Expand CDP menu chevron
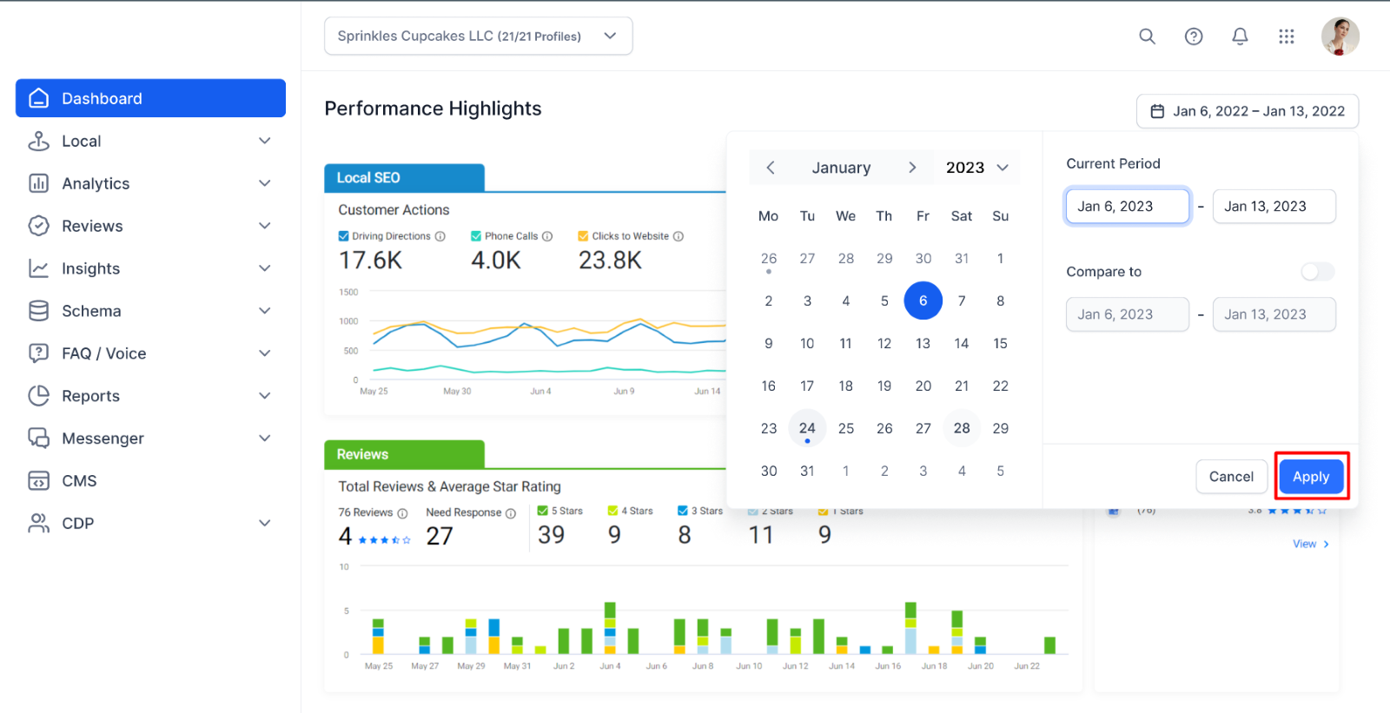 coord(265,523)
